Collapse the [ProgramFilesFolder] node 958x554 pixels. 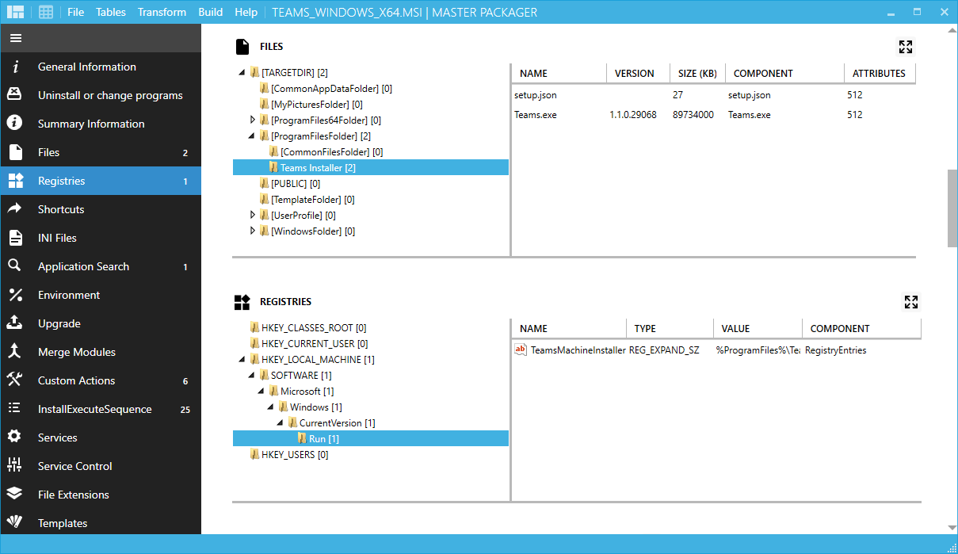tap(251, 136)
